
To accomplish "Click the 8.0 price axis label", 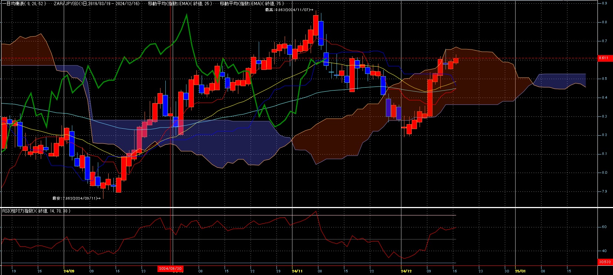I will pos(604,173).
